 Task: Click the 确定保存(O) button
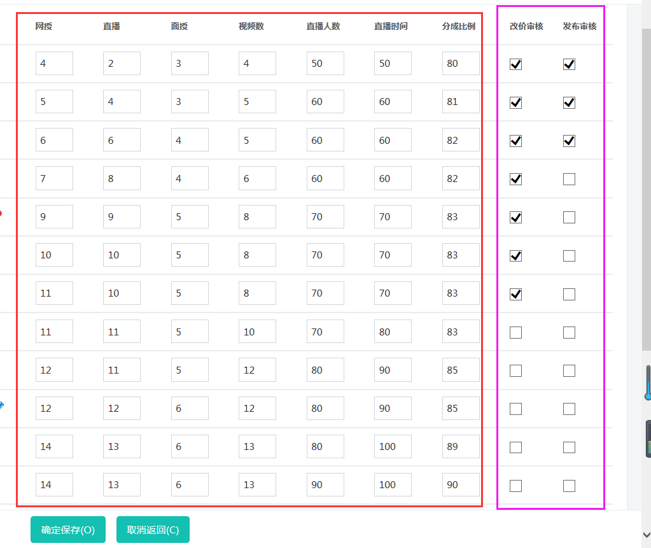pyautogui.click(x=67, y=529)
